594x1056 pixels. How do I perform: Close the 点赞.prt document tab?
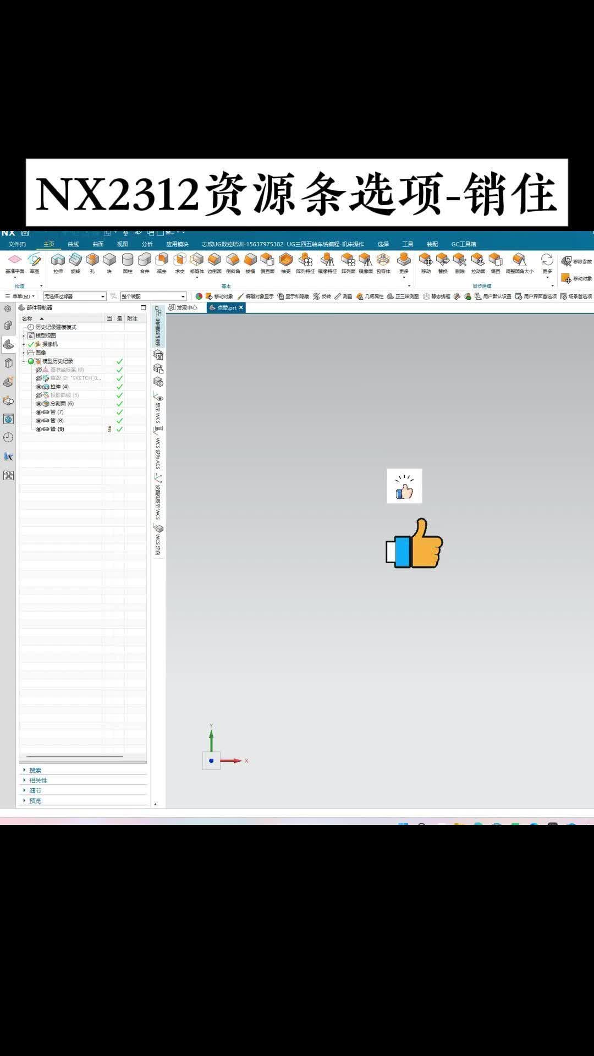click(x=241, y=307)
